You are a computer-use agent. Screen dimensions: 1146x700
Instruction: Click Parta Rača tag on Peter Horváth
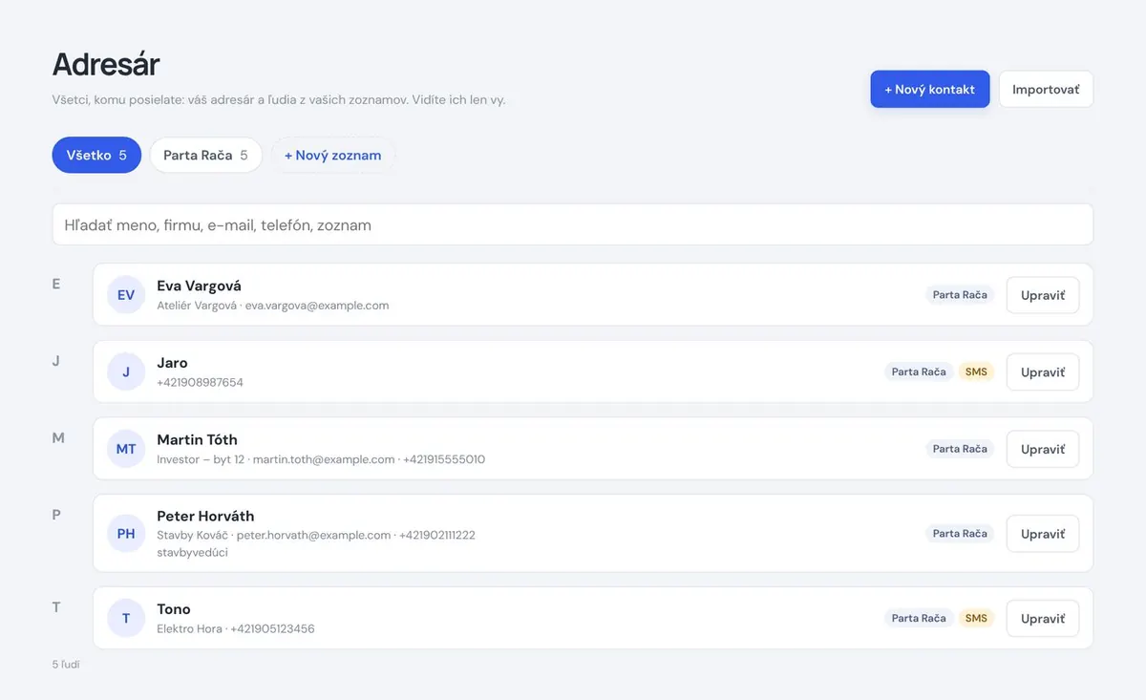[960, 534]
